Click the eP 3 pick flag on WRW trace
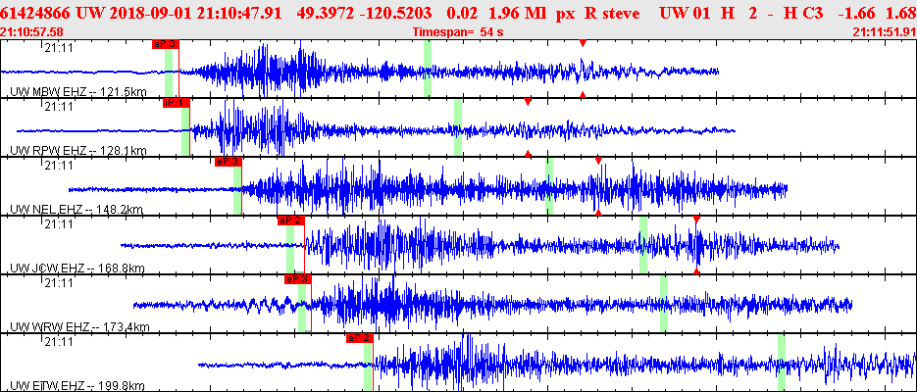The width and height of the screenshot is (917, 392). tap(298, 279)
